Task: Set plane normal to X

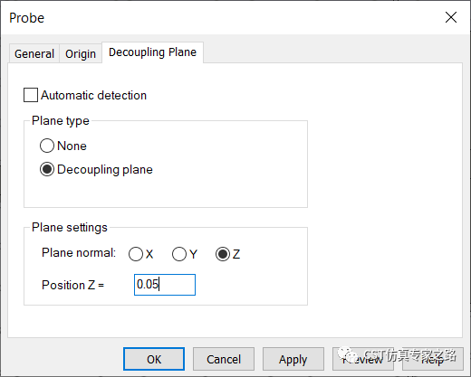Action: coord(136,254)
